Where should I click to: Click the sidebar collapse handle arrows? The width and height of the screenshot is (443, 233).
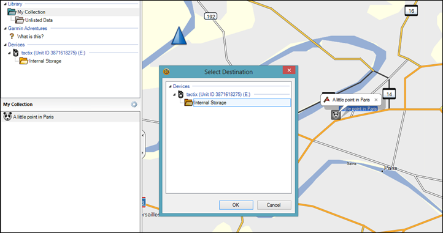(x=143, y=144)
